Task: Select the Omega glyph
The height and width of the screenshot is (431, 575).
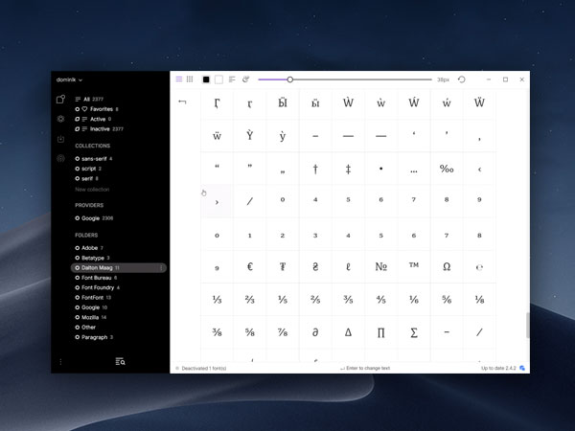Action: [447, 266]
